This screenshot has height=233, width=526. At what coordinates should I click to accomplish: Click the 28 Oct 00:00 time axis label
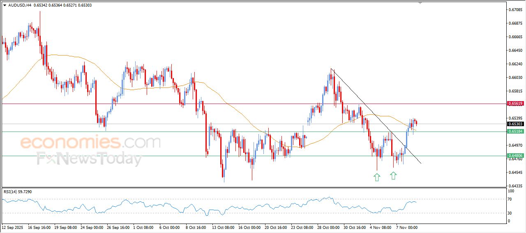pos(329,227)
